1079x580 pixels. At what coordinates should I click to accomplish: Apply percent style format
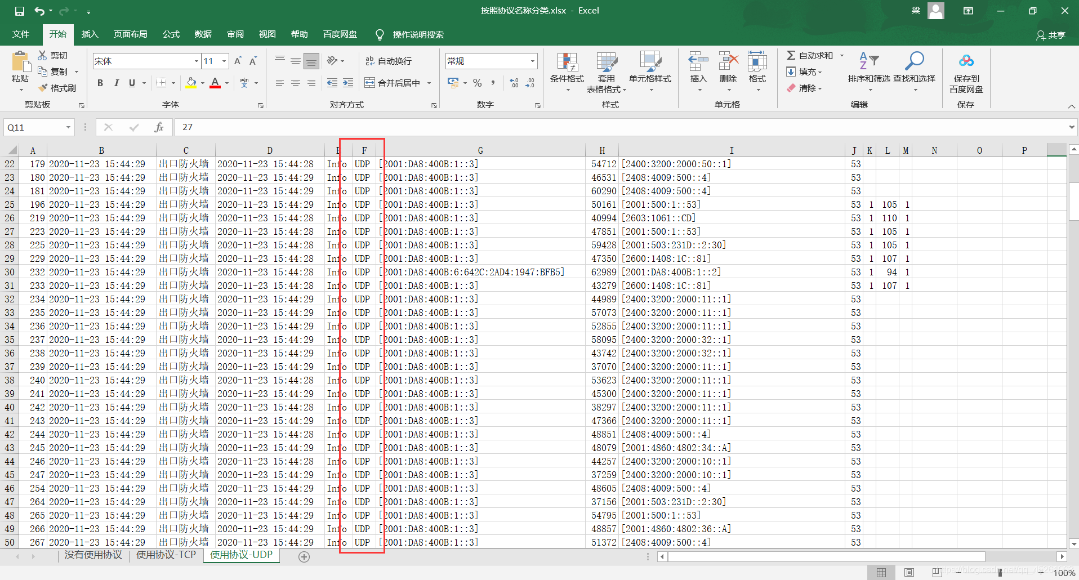[x=477, y=83]
